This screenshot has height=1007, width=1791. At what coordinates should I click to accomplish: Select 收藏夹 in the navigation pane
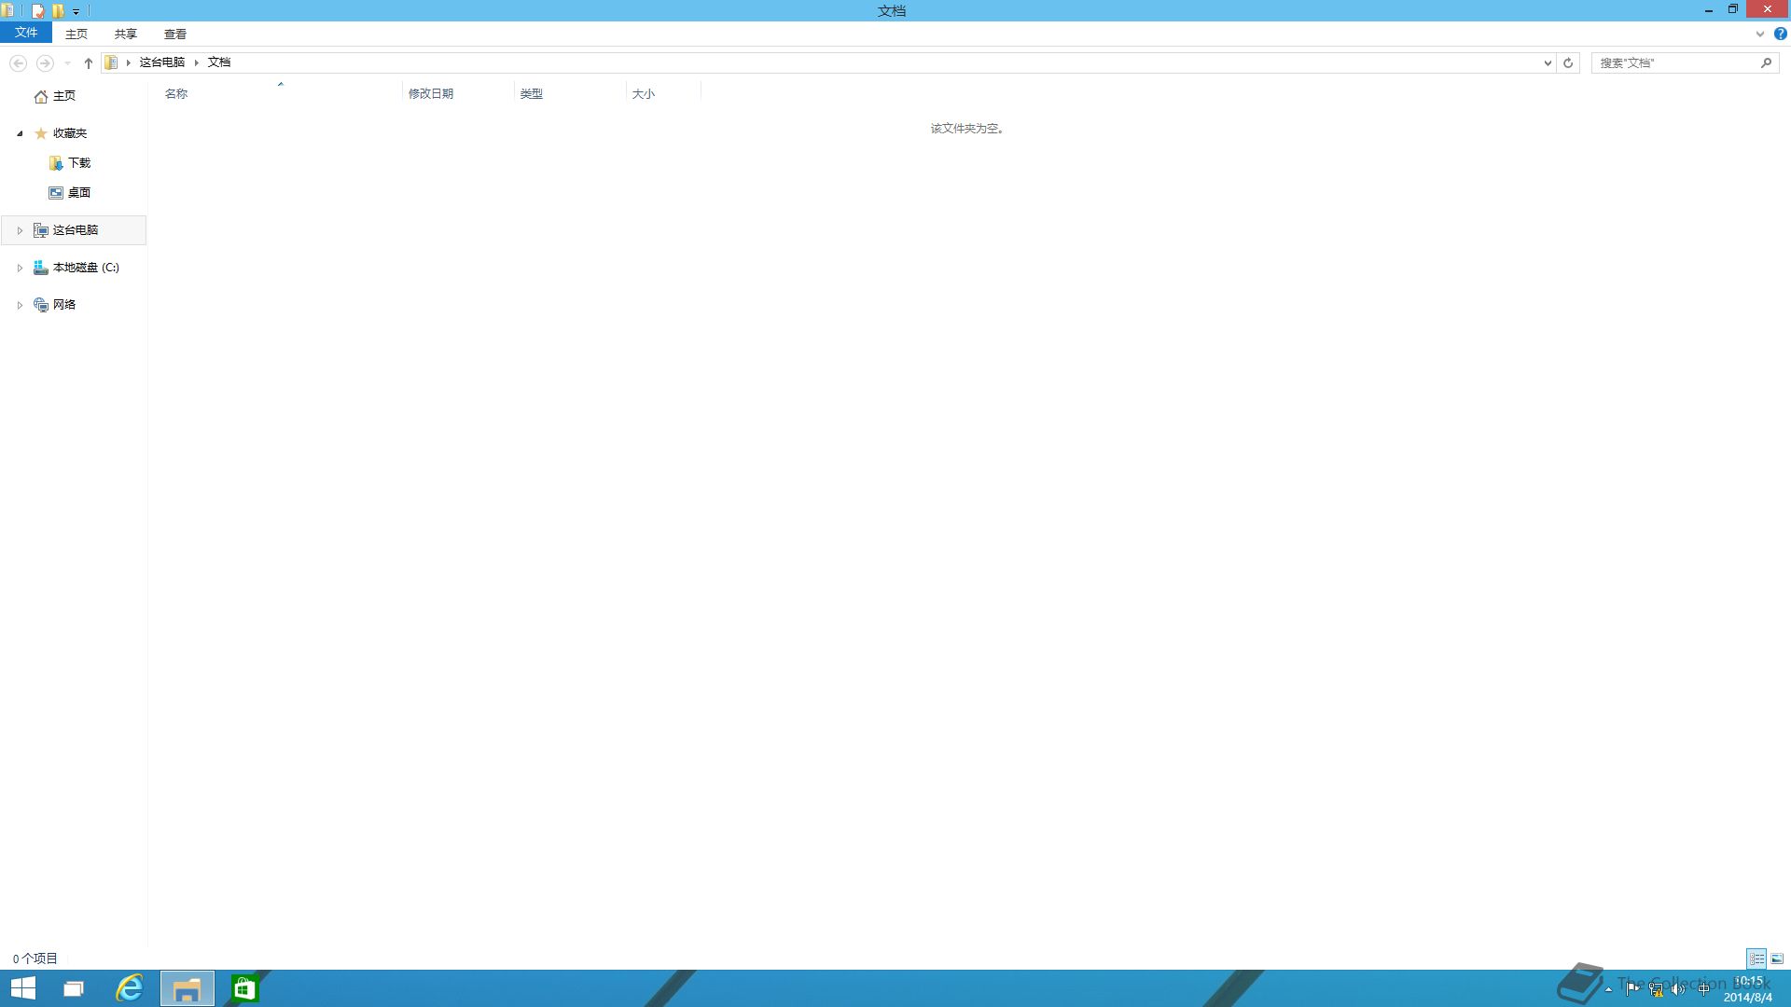coord(70,133)
